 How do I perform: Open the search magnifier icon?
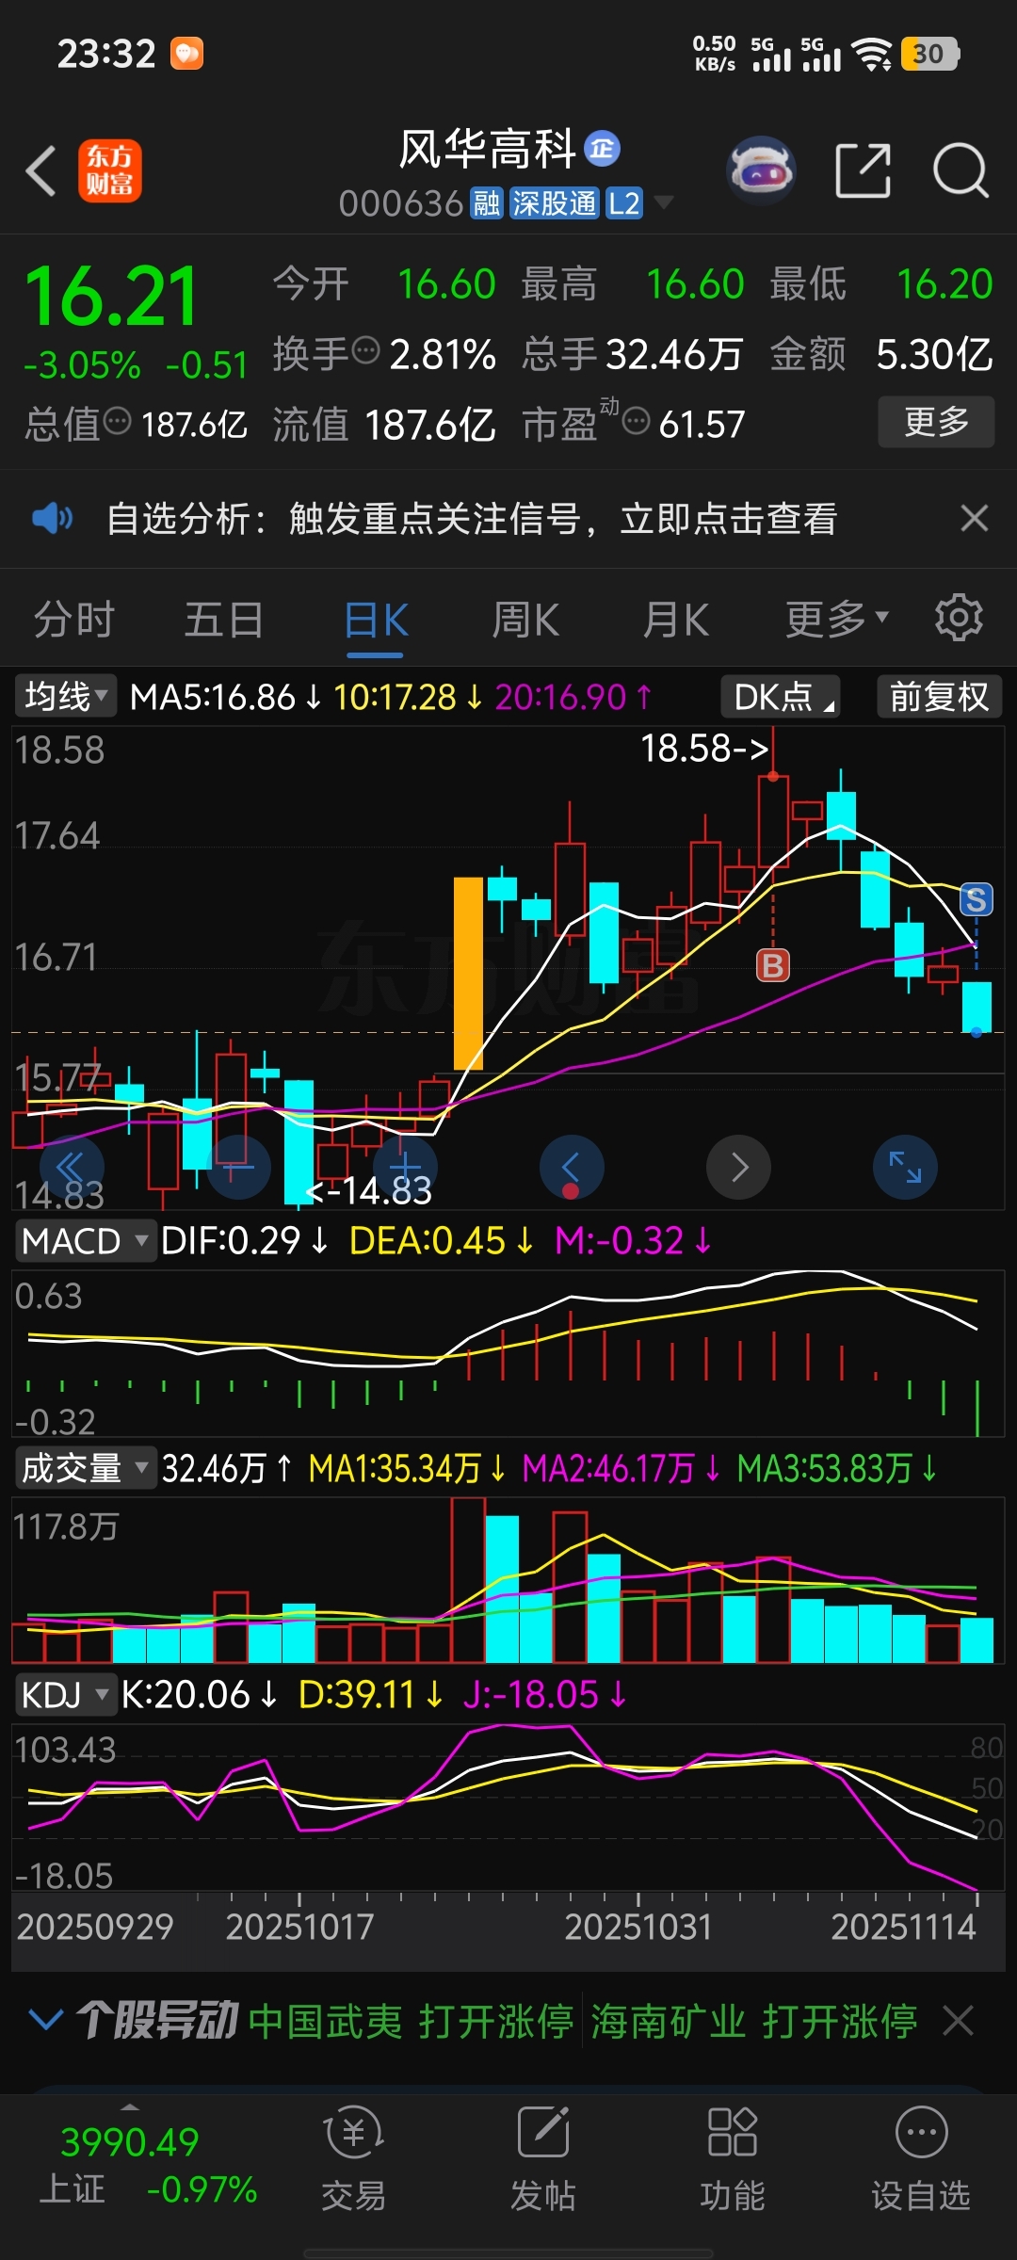(x=960, y=170)
